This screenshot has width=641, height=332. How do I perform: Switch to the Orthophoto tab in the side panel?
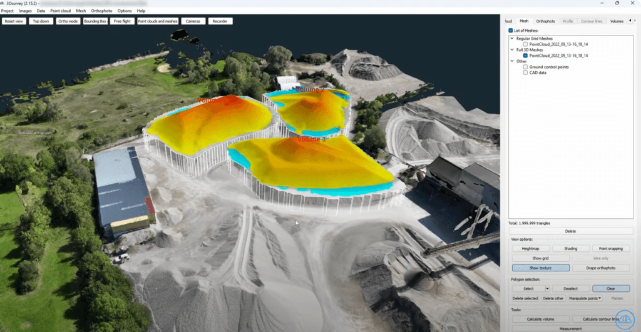546,21
